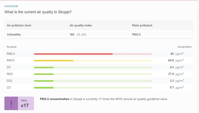Click the PM2.5 main pollutant cell

click(x=136, y=34)
